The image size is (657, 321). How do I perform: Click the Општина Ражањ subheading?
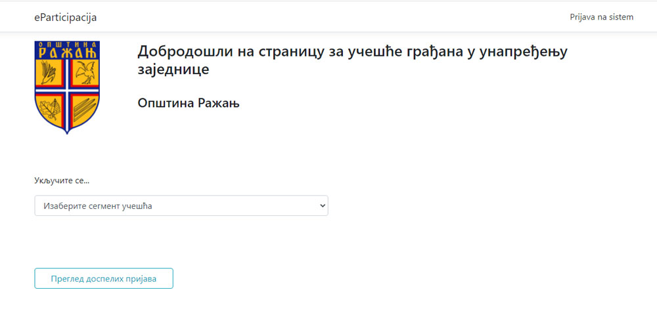[x=189, y=103]
